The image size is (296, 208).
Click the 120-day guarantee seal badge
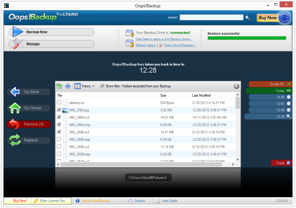285,18
